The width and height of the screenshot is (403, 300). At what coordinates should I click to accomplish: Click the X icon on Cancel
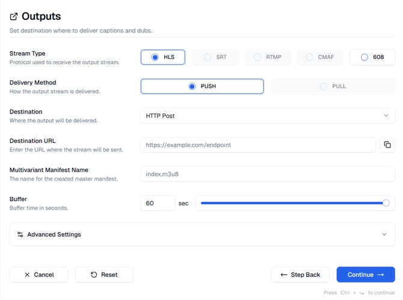tap(27, 275)
